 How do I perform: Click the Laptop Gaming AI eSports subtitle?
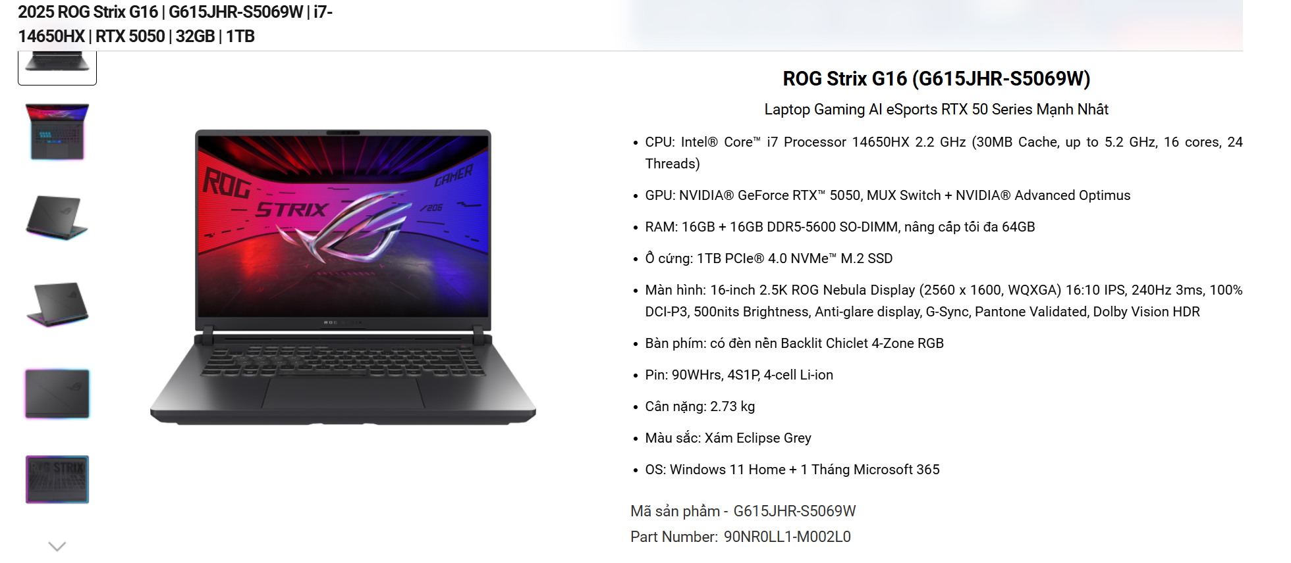[x=936, y=109]
